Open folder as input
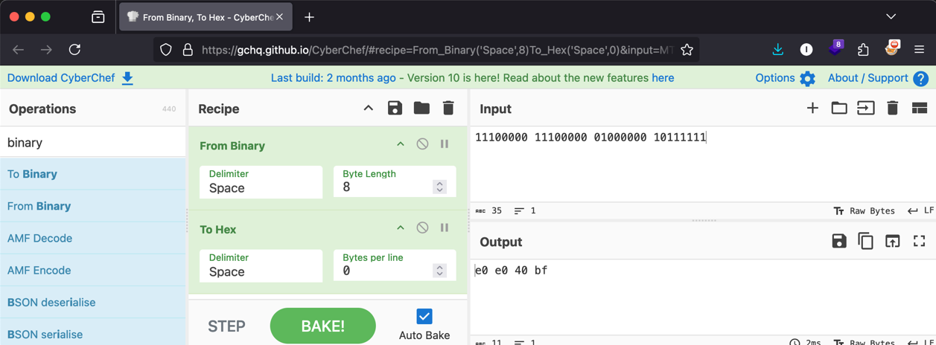936x345 pixels. pos(839,109)
